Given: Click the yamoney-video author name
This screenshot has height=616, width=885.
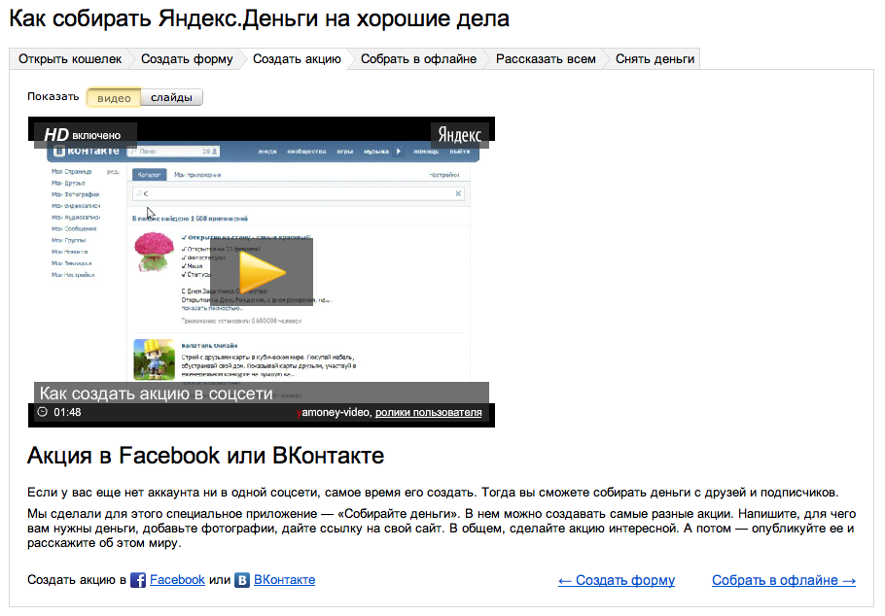Looking at the screenshot, I should pos(333,412).
